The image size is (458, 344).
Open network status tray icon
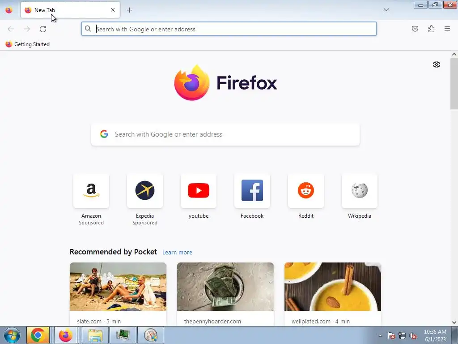[402, 335]
